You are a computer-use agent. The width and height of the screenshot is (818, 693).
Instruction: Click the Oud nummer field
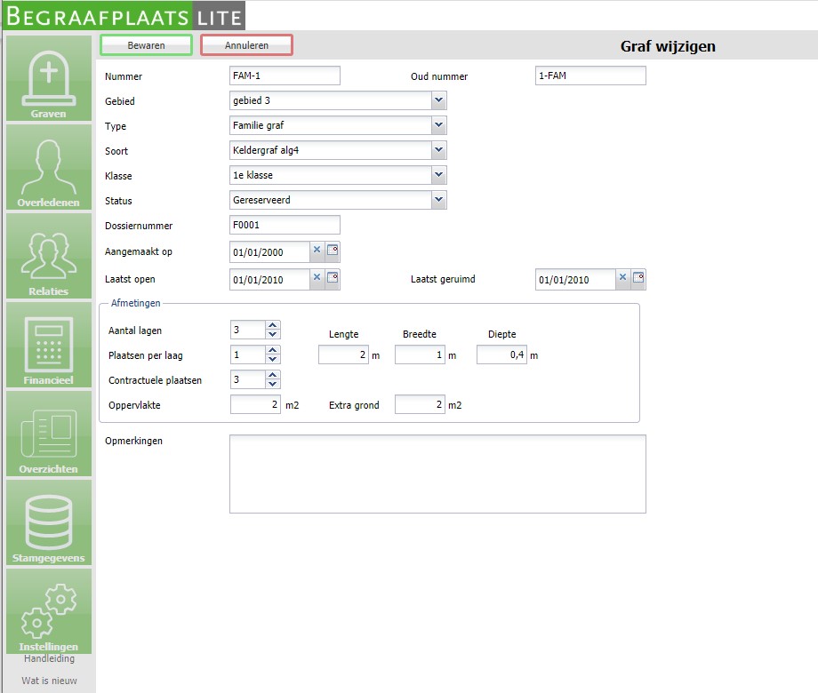[x=590, y=76]
